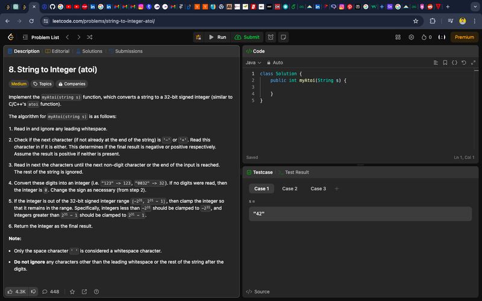Viewport: 482px width, 301px height.
Task: Format the code with the align icon
Action: pyautogui.click(x=436, y=63)
